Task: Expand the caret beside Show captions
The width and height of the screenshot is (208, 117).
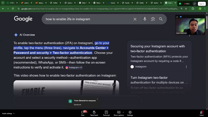Action: click(x=123, y=112)
